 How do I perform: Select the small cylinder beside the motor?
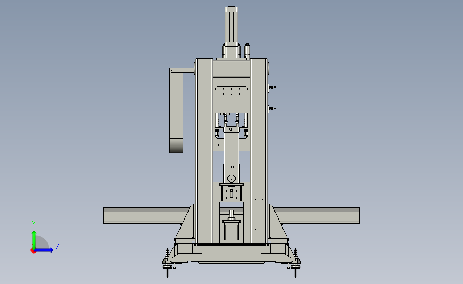coord(247,51)
